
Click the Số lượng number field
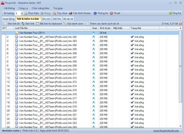coord(18,13)
